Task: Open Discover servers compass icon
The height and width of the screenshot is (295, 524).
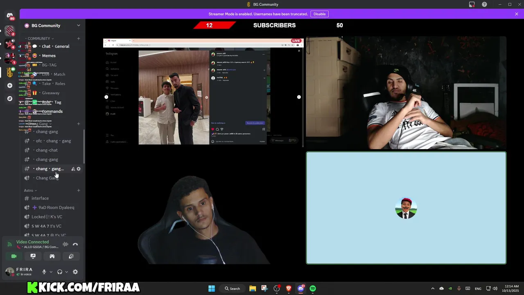Action: click(x=10, y=99)
